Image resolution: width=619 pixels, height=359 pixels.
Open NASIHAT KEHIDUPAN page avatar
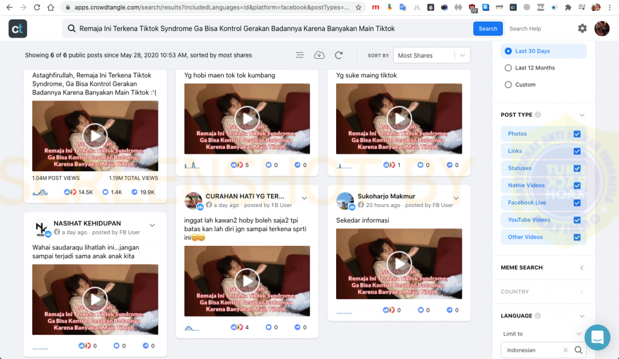pyautogui.click(x=41, y=228)
